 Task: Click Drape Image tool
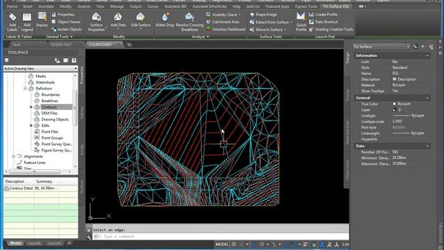(263, 15)
